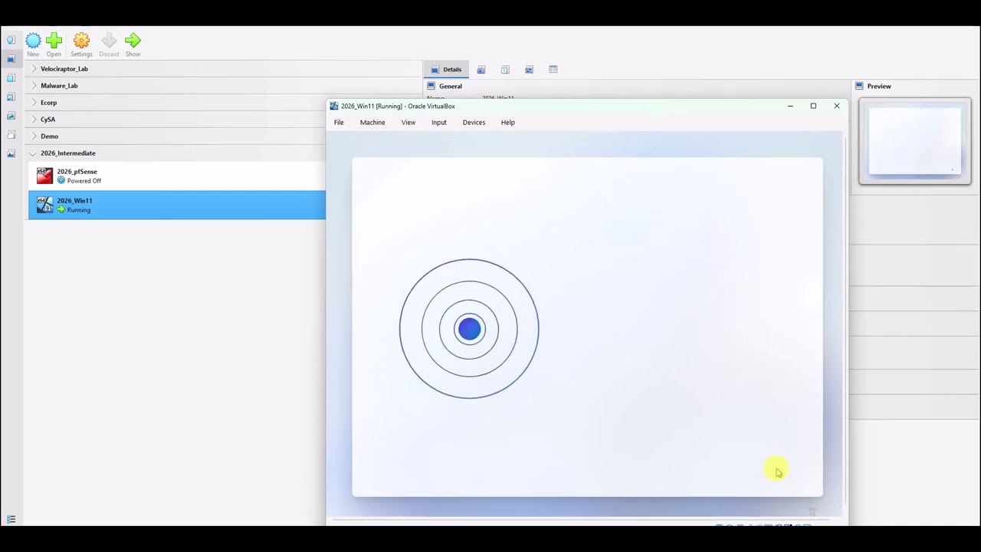Click the fourth icon in the left sidebar
The image size is (981, 552).
(x=11, y=97)
